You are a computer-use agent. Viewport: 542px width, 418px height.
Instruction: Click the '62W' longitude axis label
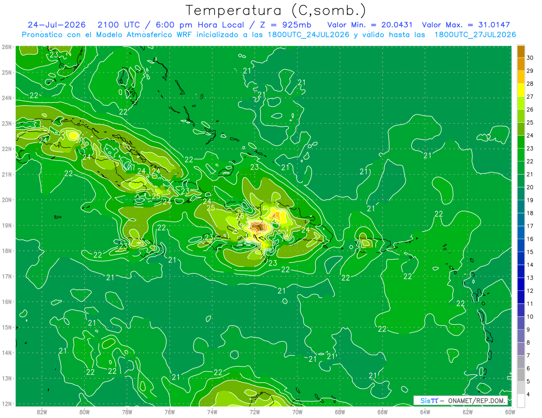pos(467,412)
